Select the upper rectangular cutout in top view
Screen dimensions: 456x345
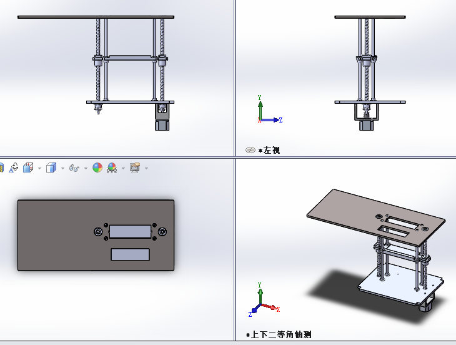(130, 231)
